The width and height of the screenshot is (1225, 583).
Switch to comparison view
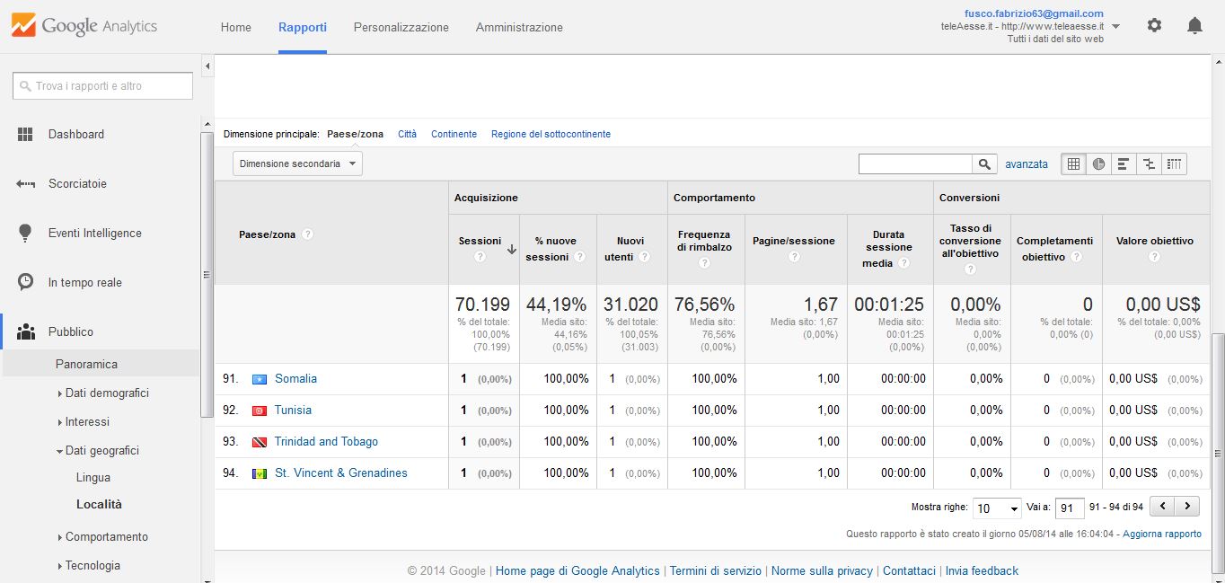(1149, 164)
